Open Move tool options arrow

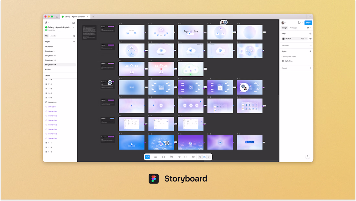[151, 157]
